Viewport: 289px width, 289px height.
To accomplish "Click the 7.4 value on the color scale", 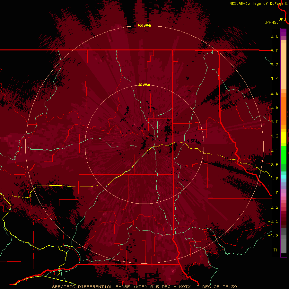I will (x=275, y=79).
